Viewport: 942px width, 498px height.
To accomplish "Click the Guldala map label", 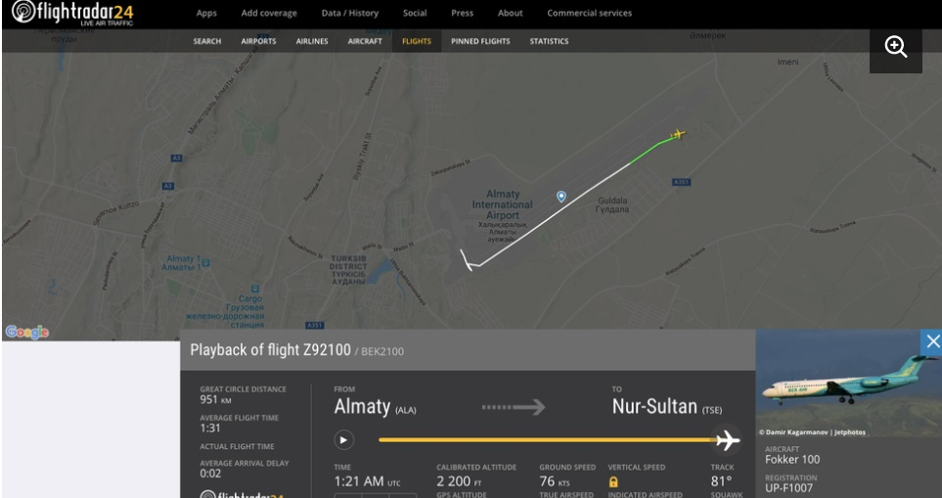I will (612, 204).
